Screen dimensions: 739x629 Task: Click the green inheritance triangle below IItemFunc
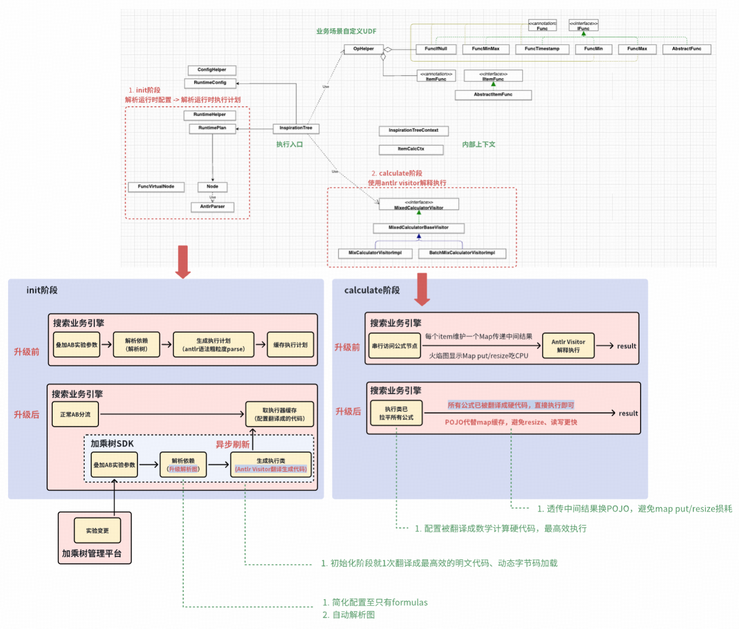493,85
